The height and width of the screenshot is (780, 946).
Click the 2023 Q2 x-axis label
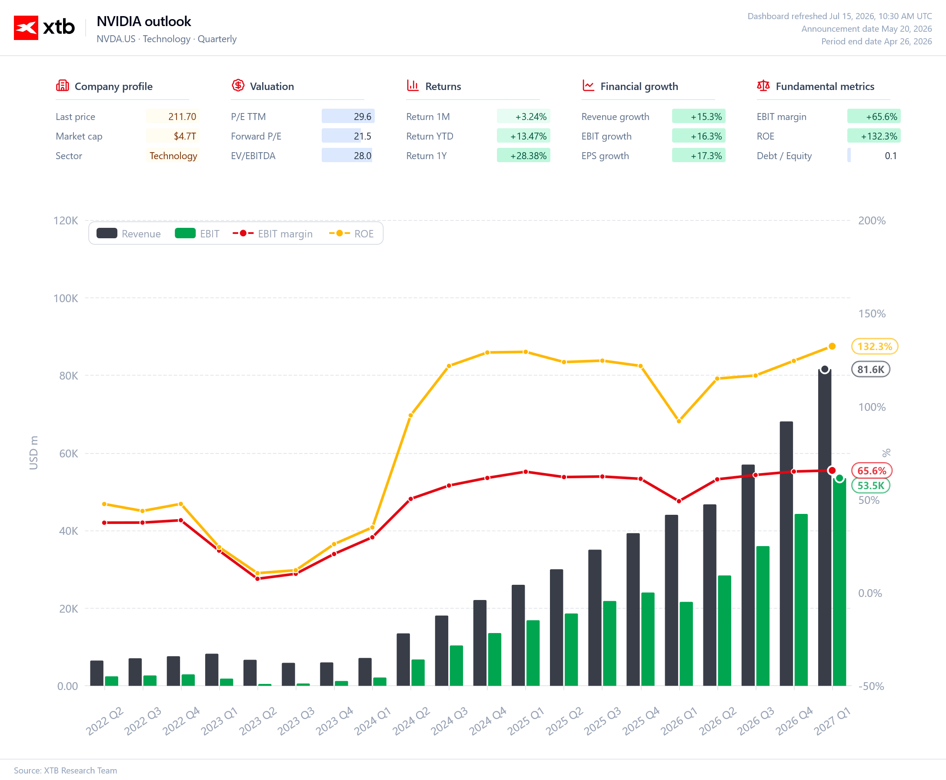pos(258,721)
